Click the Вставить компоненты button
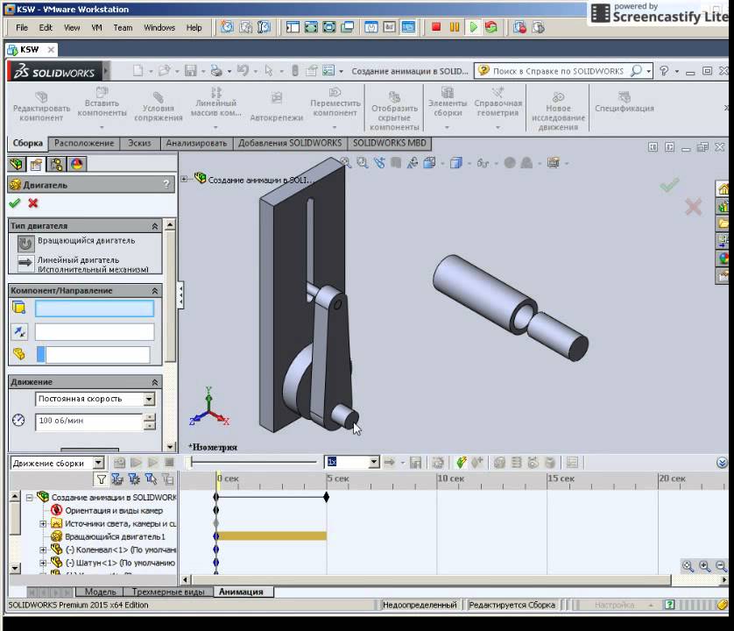The height and width of the screenshot is (631, 734). (102, 108)
